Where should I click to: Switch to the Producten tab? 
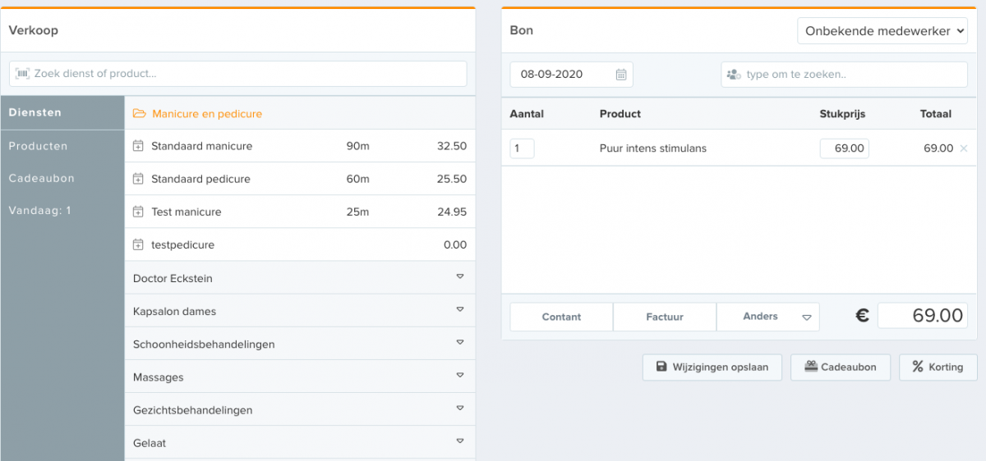[39, 146]
